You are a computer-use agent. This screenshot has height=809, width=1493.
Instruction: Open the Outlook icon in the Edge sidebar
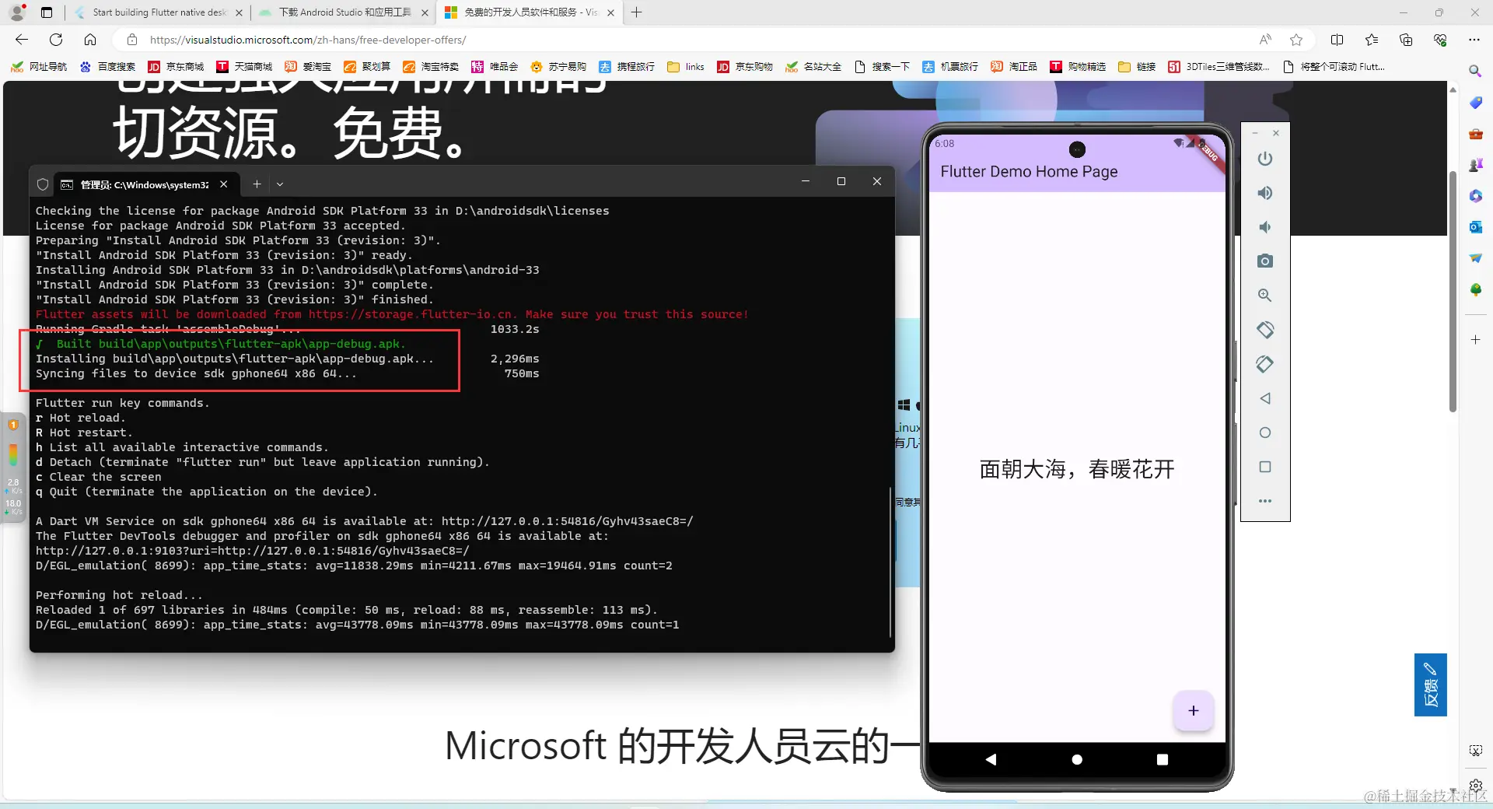[x=1475, y=226]
